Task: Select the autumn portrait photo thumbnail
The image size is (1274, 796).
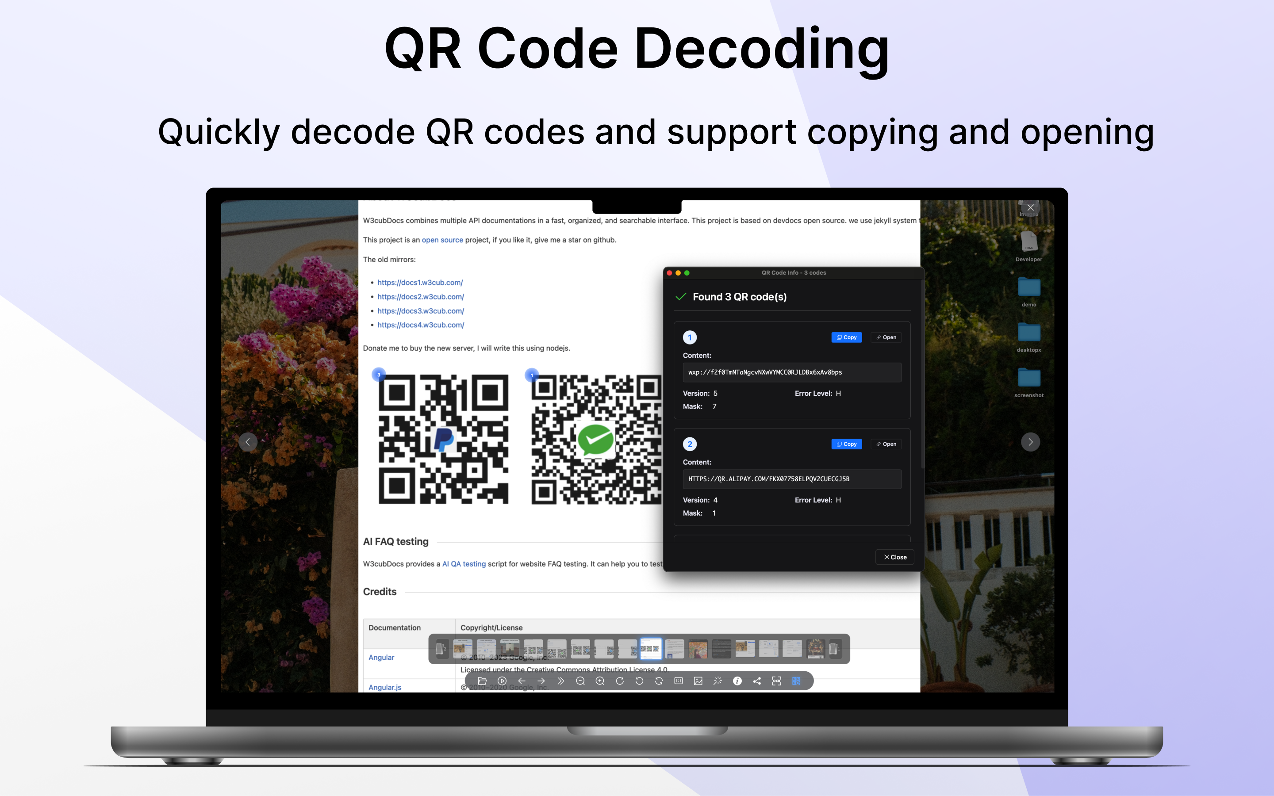Action: pos(698,649)
